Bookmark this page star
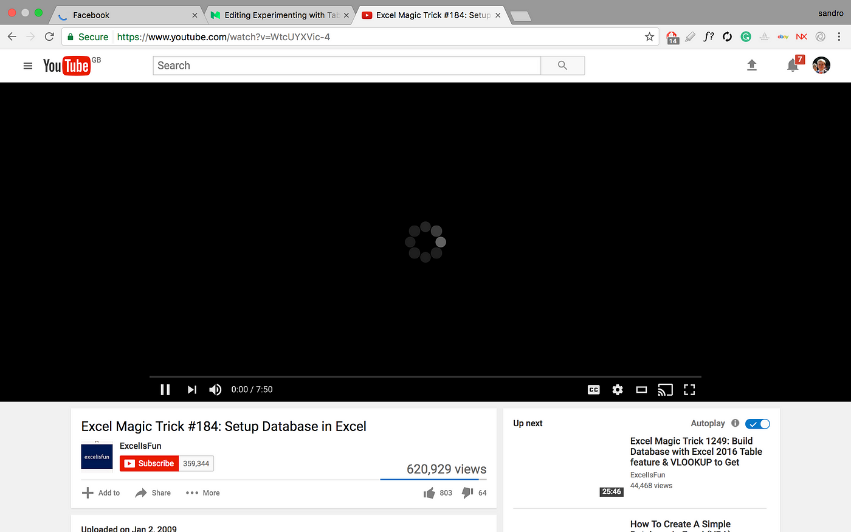Image resolution: width=851 pixels, height=532 pixels. [x=649, y=37]
